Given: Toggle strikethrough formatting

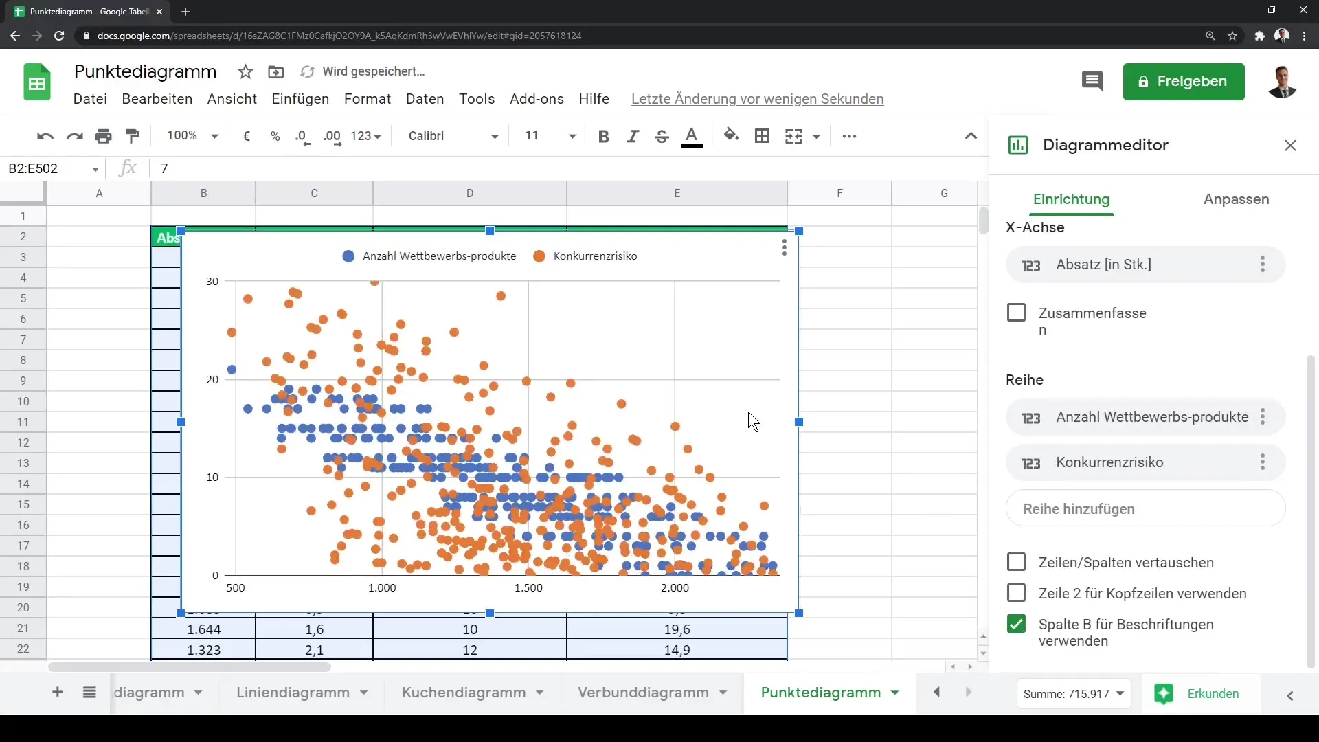Looking at the screenshot, I should [662, 136].
